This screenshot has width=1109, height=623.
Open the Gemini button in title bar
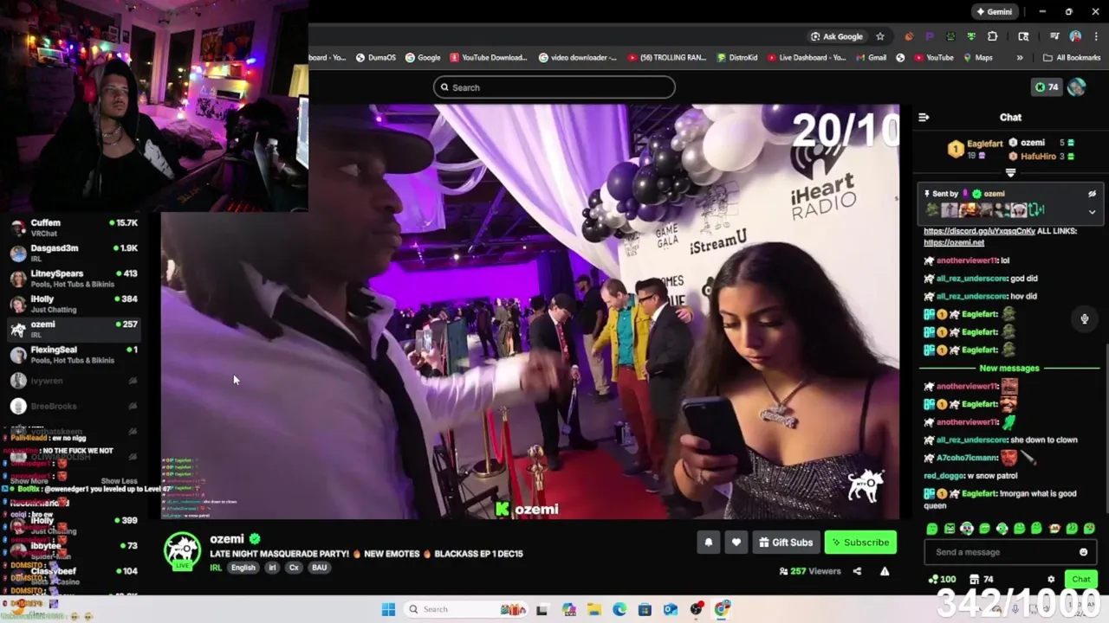(x=995, y=12)
